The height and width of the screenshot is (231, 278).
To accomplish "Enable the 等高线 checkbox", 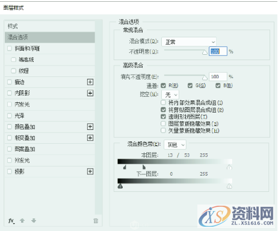I will click(x=13, y=60).
